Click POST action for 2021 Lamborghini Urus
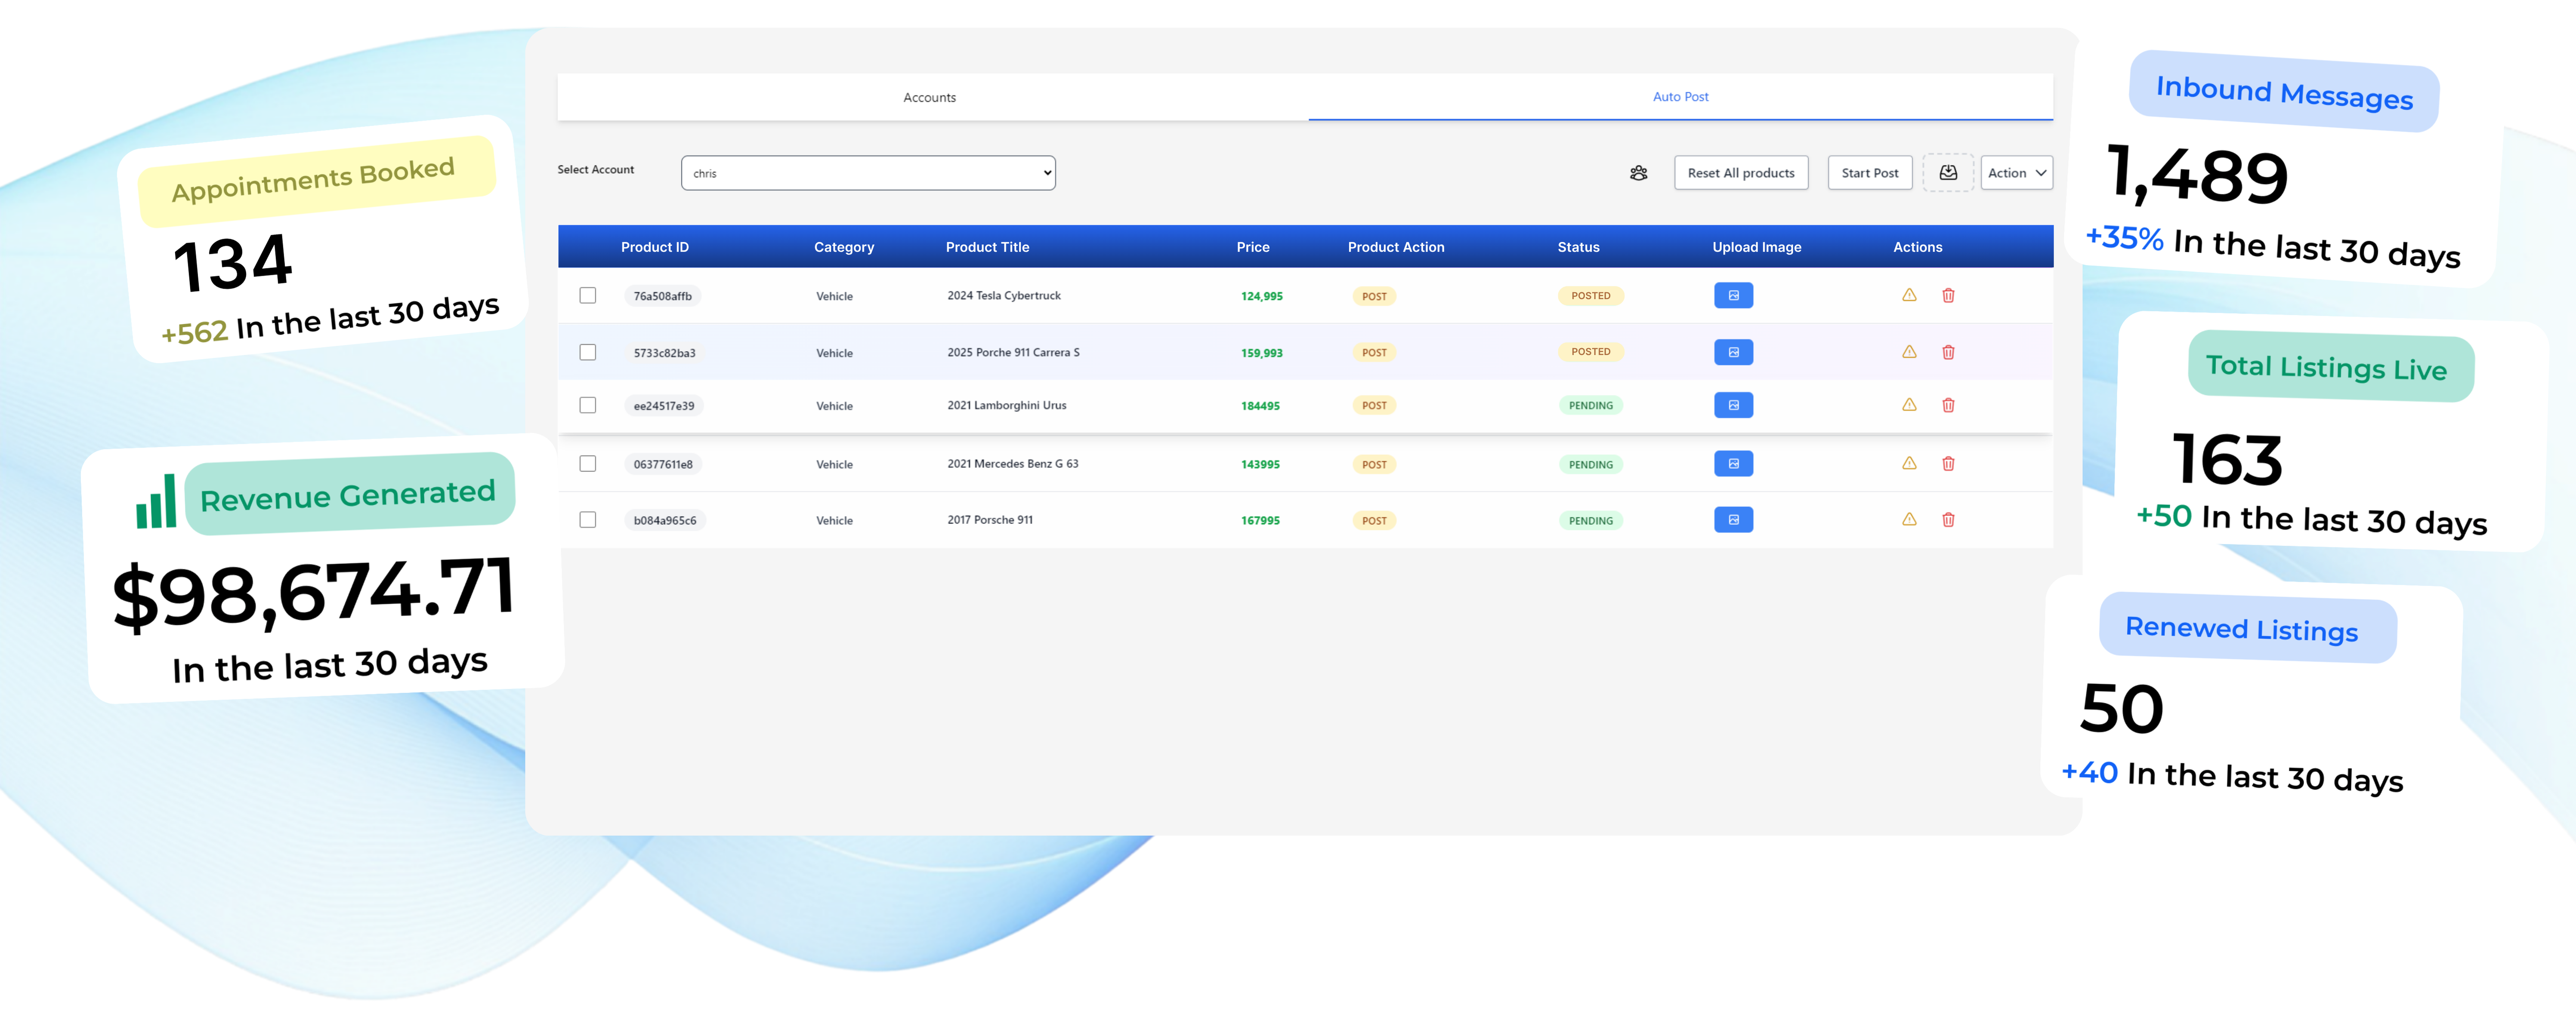Viewport: 2576px width, 1017px height. pyautogui.click(x=1373, y=406)
